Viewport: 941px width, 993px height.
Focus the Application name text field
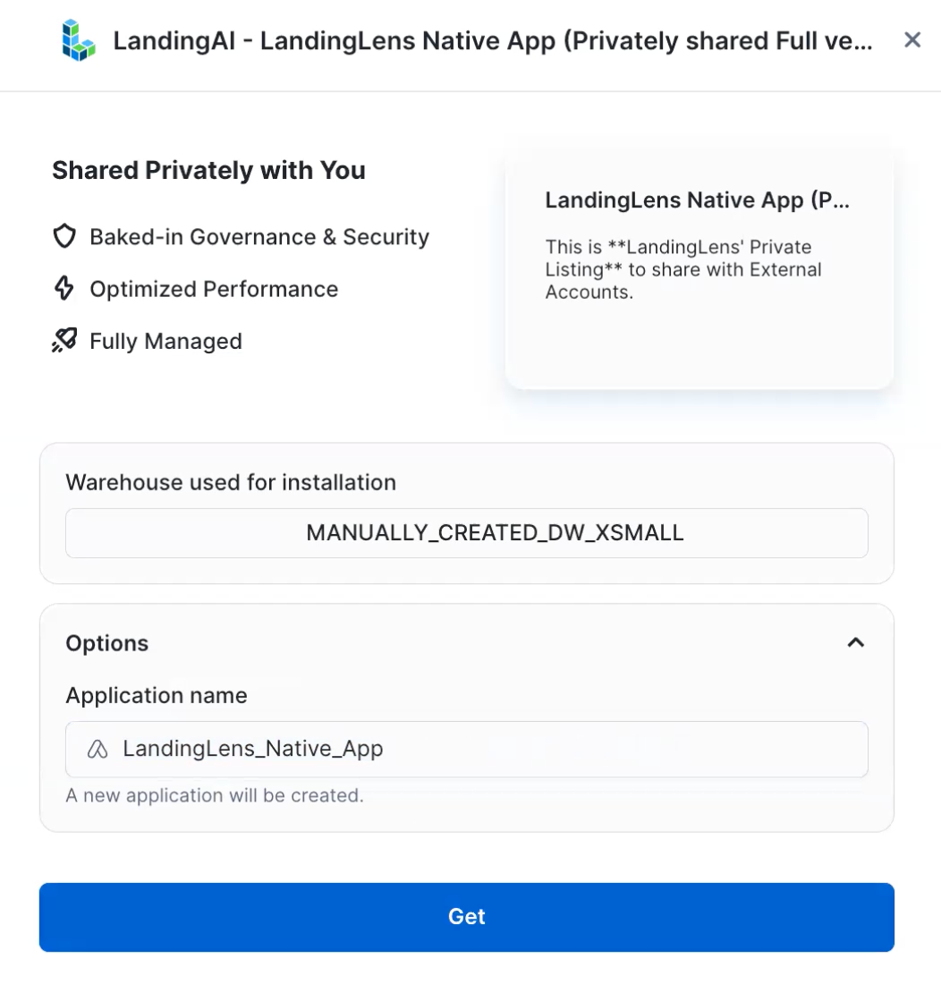483,750
